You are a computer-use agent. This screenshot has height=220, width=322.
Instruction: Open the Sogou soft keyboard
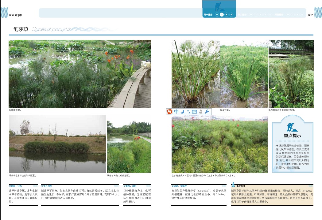click(194, 112)
